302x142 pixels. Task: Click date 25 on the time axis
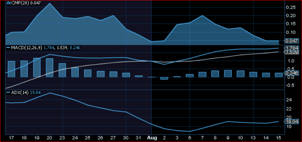click(x=88, y=138)
